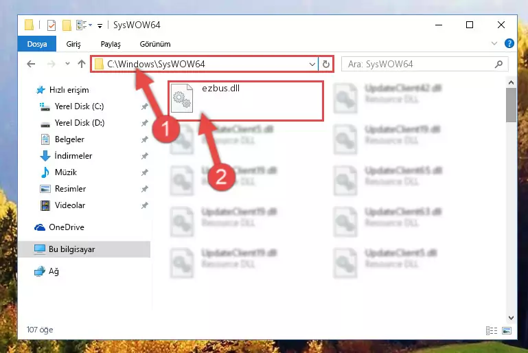The width and height of the screenshot is (528, 353).
Task: Switch to the Giriş ribbon tab
Action: (x=73, y=44)
